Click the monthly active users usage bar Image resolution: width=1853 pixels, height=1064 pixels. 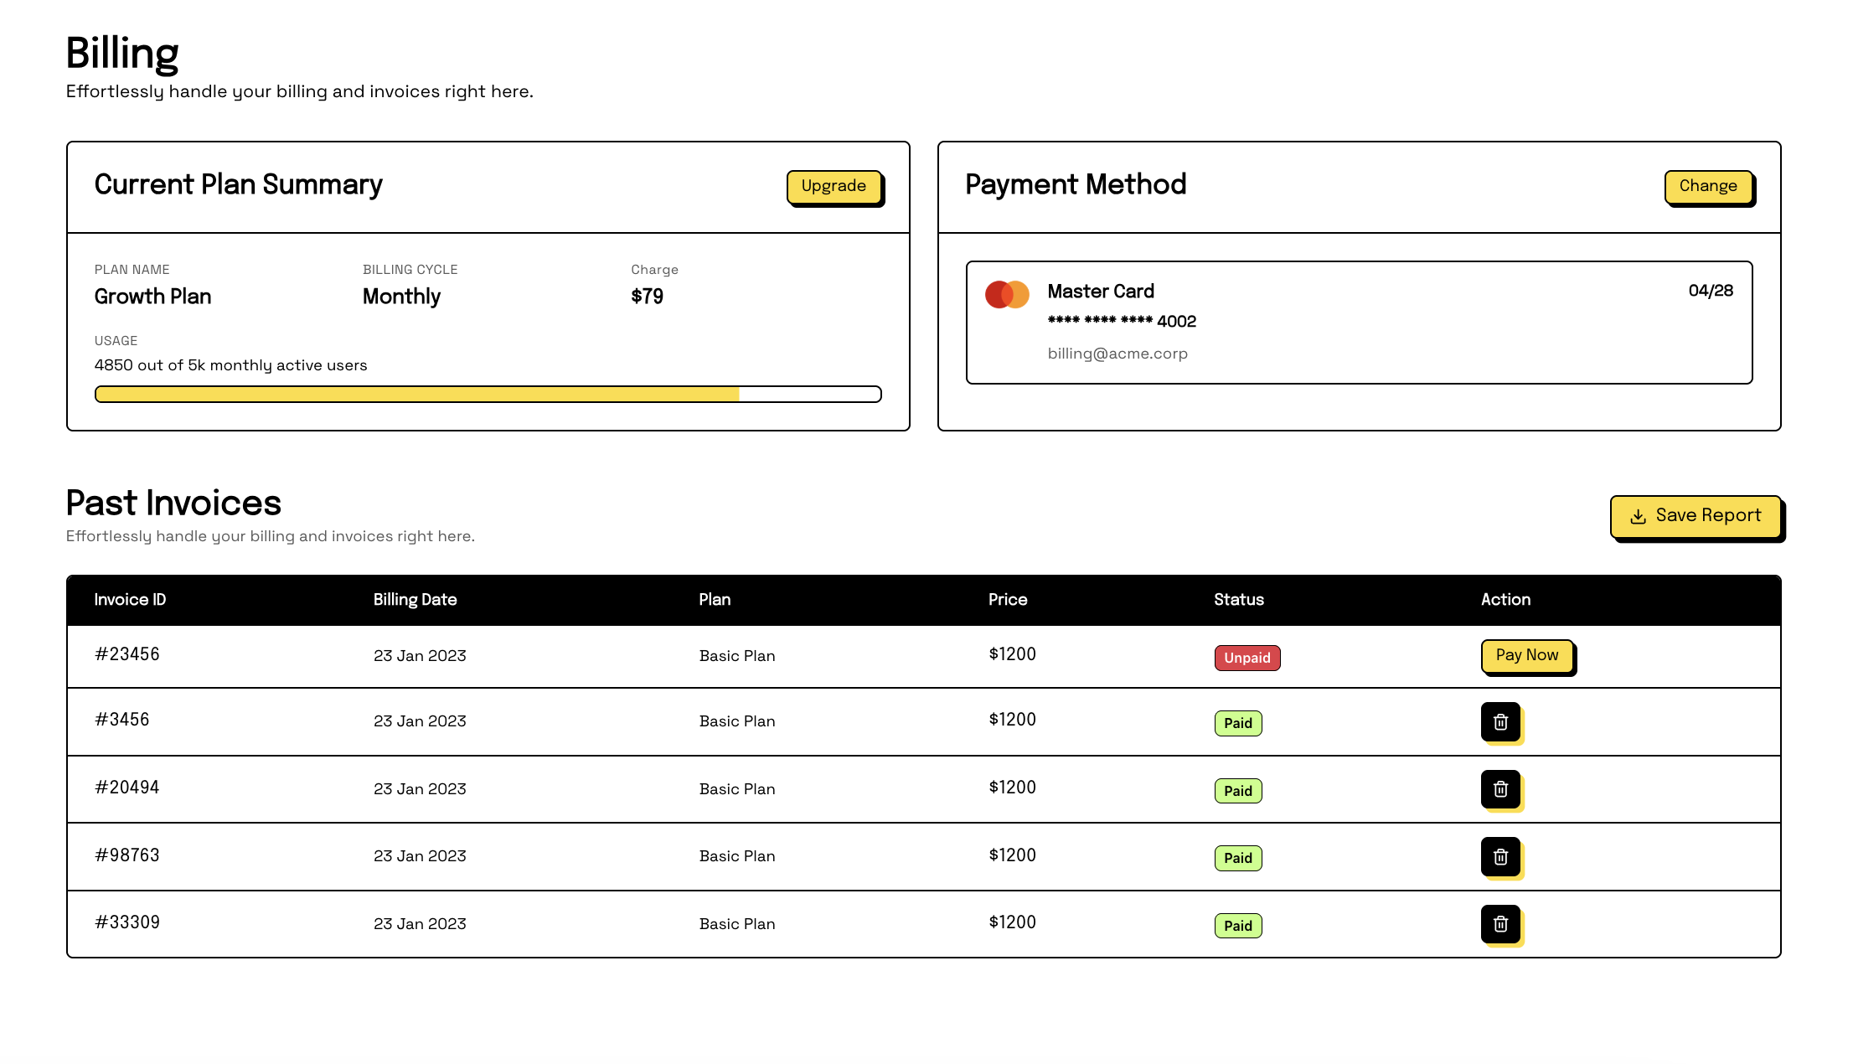click(488, 395)
